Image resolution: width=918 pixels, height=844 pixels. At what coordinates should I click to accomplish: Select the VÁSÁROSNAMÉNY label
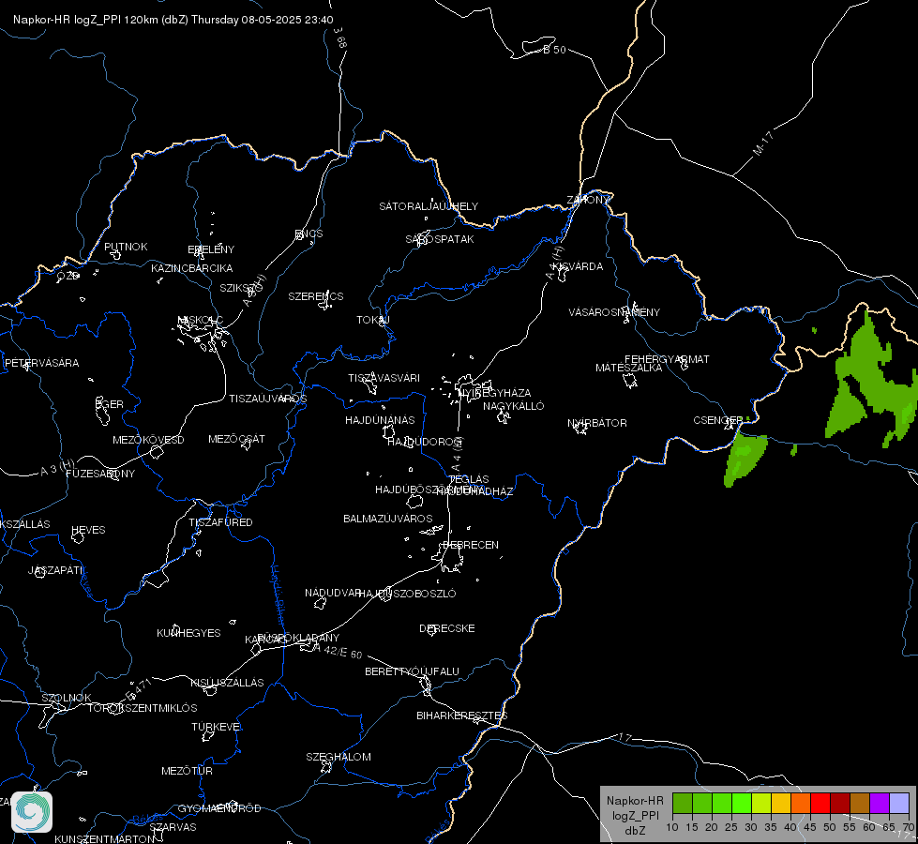pos(614,312)
